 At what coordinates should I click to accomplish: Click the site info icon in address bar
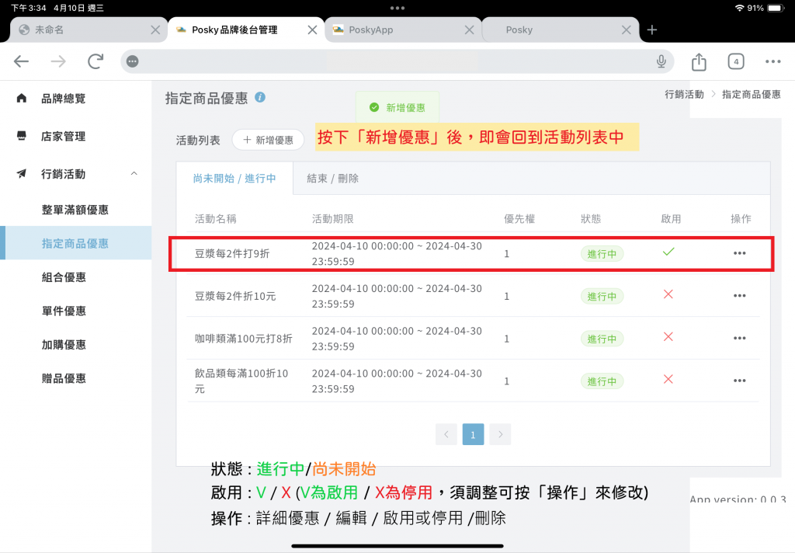click(132, 61)
